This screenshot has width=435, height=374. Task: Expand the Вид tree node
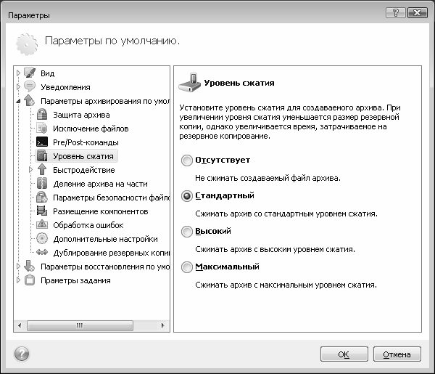pos(18,73)
